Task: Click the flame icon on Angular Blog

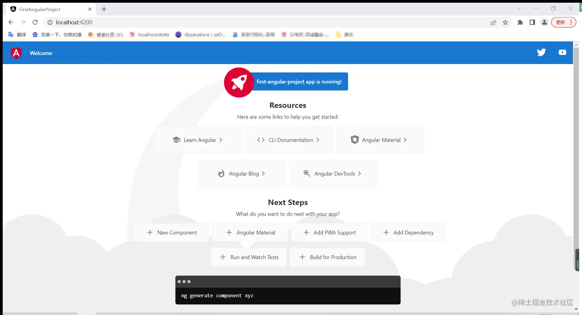Action: (x=221, y=173)
